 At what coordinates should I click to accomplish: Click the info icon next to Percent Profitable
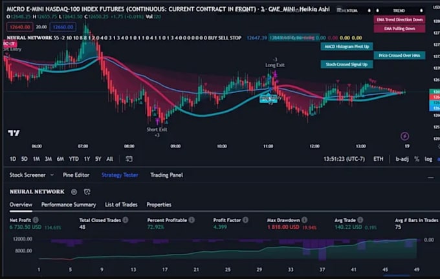[x=192, y=220]
